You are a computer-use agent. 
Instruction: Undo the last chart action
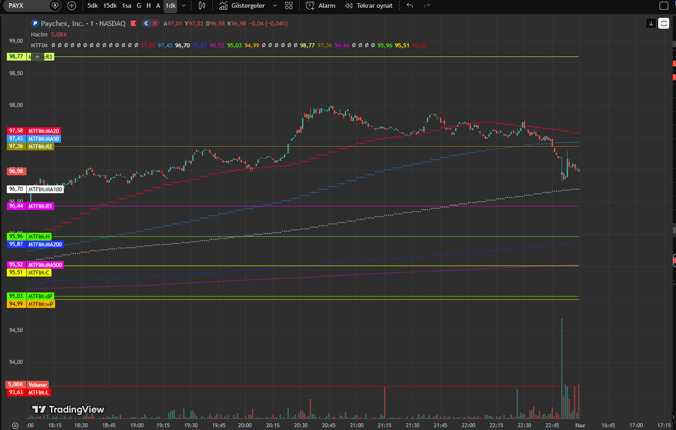tap(410, 6)
